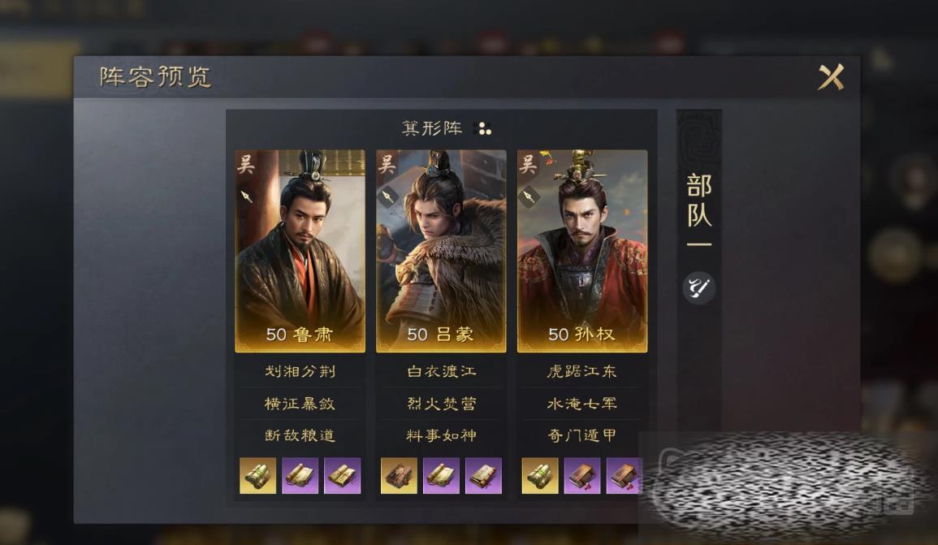Select 孙权's gold scroll item icon
The image size is (938, 545).
pos(540,476)
